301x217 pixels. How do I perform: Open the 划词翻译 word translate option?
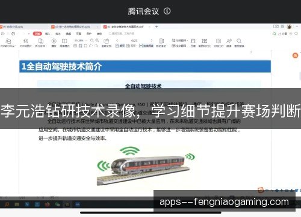pyautogui.click(x=179, y=40)
